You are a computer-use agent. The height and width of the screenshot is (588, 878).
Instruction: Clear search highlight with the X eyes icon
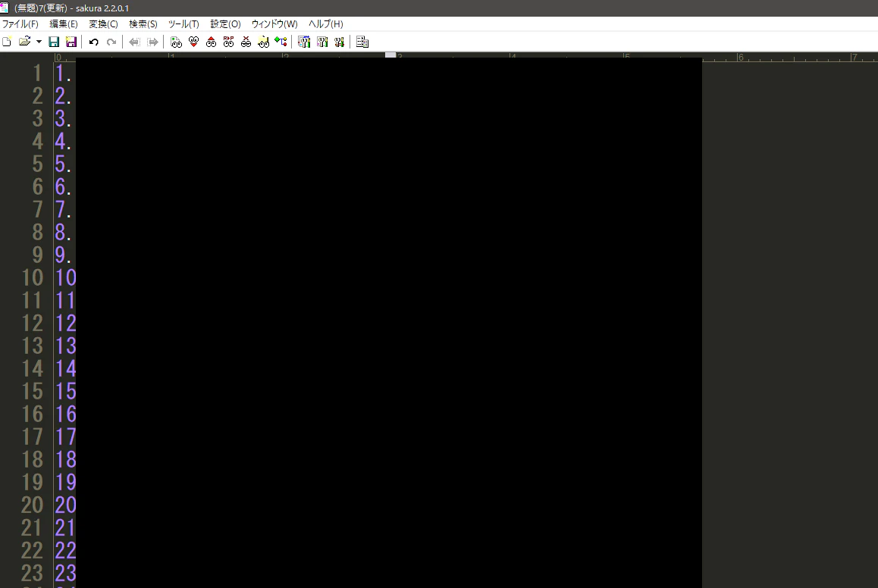246,42
